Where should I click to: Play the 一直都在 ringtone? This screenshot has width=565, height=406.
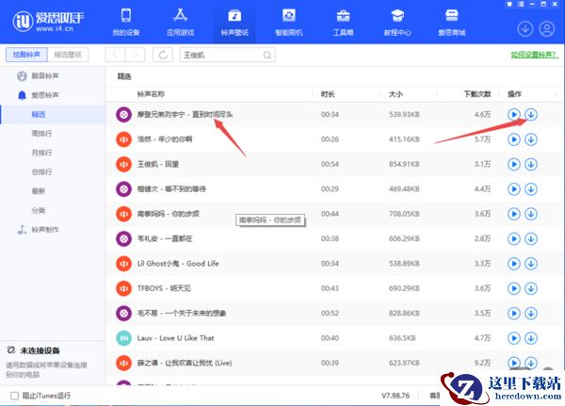click(514, 238)
